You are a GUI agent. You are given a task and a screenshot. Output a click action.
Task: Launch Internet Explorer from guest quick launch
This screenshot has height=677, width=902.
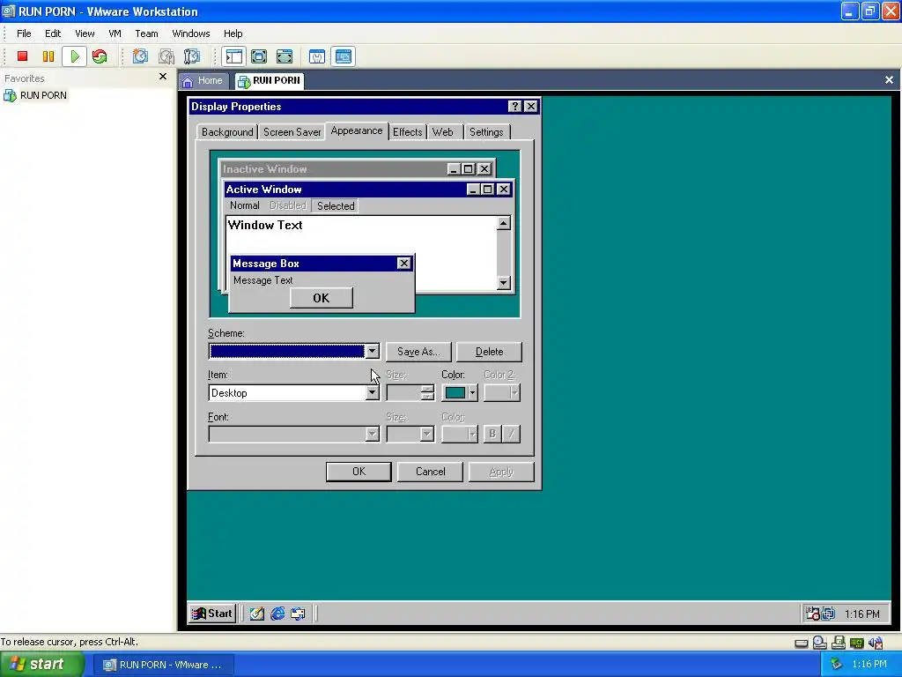277,614
